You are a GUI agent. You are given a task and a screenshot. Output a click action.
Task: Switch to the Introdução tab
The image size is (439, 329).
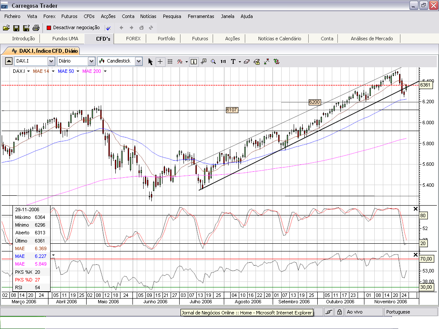click(x=24, y=39)
